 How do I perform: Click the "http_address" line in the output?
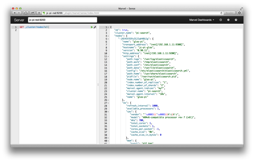150,53
